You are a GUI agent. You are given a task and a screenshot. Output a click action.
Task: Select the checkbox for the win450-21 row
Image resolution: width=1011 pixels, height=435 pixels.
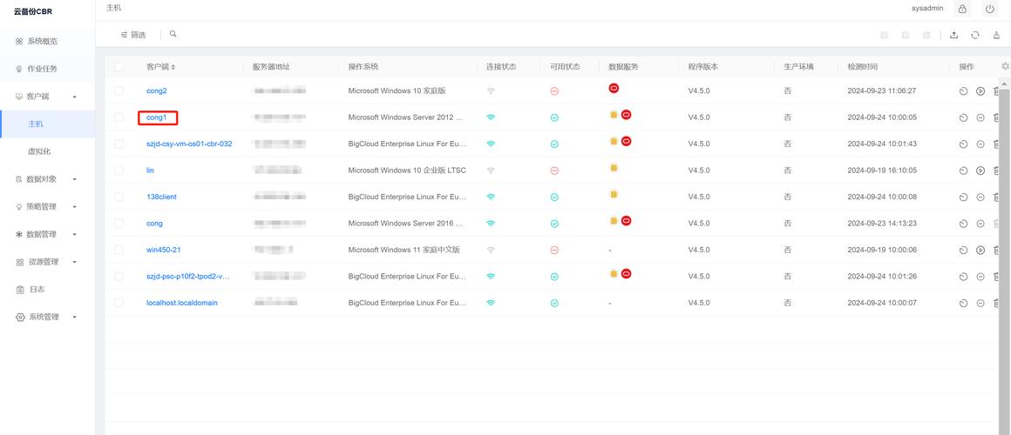click(x=119, y=251)
